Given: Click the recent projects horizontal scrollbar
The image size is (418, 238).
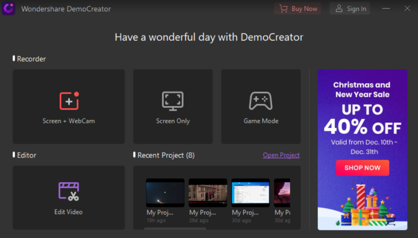Looking at the screenshot, I should [x=175, y=228].
